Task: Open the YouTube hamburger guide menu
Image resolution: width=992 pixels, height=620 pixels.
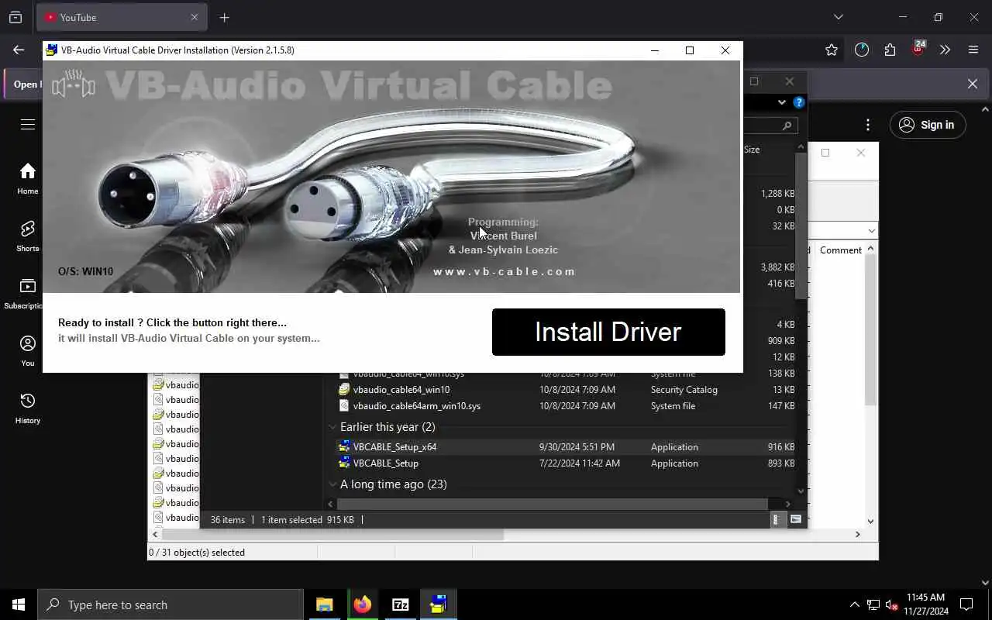Action: pos(28,125)
